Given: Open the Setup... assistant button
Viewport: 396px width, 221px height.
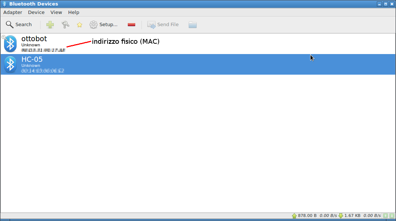Looking at the screenshot, I should (x=104, y=24).
